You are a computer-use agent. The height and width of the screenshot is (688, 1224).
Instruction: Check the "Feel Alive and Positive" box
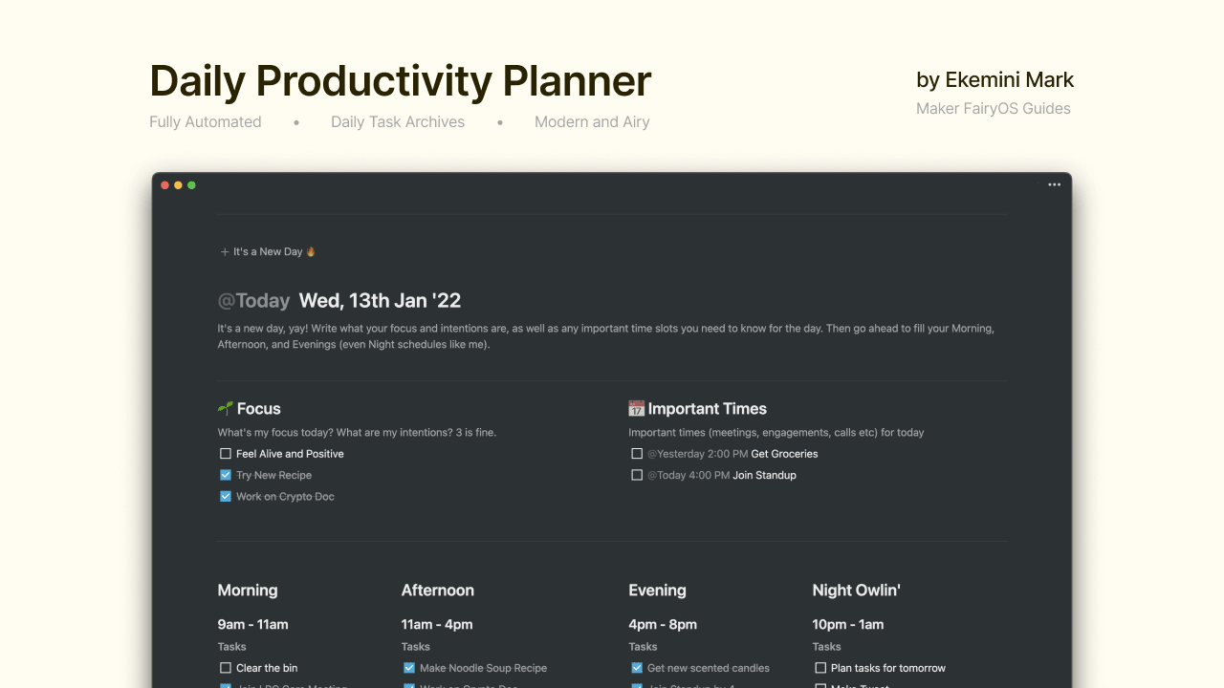[225, 453]
